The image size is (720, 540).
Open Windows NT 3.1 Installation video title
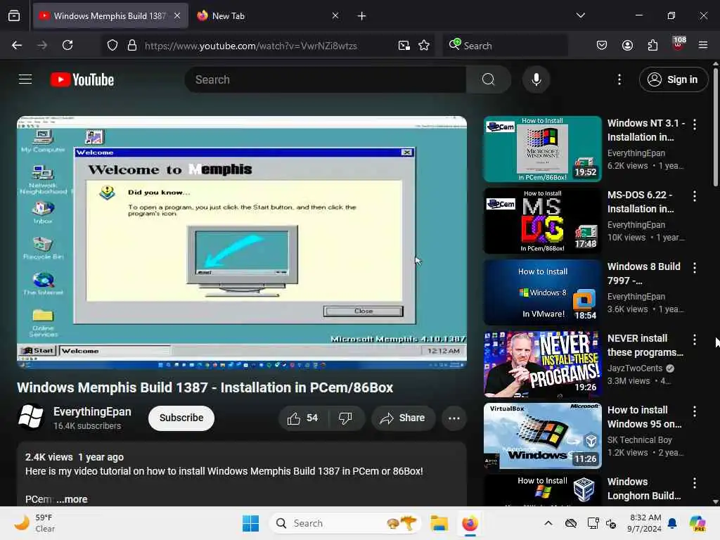(x=645, y=130)
